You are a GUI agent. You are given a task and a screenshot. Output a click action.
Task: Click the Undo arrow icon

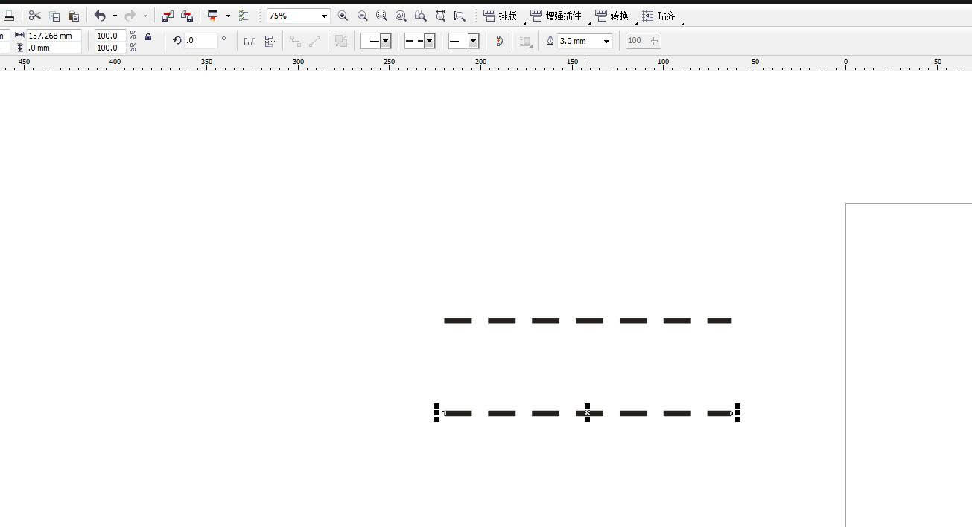pyautogui.click(x=100, y=16)
